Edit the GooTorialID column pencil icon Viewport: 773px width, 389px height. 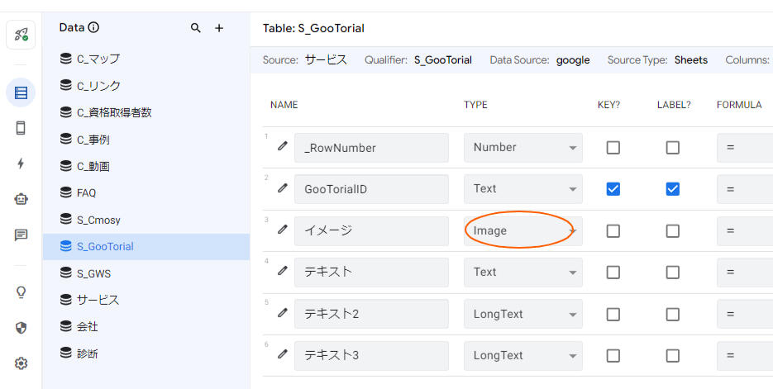coord(283,188)
